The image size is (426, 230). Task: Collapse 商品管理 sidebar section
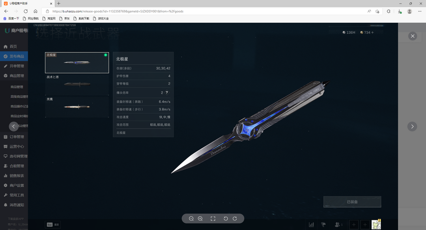tap(17, 76)
